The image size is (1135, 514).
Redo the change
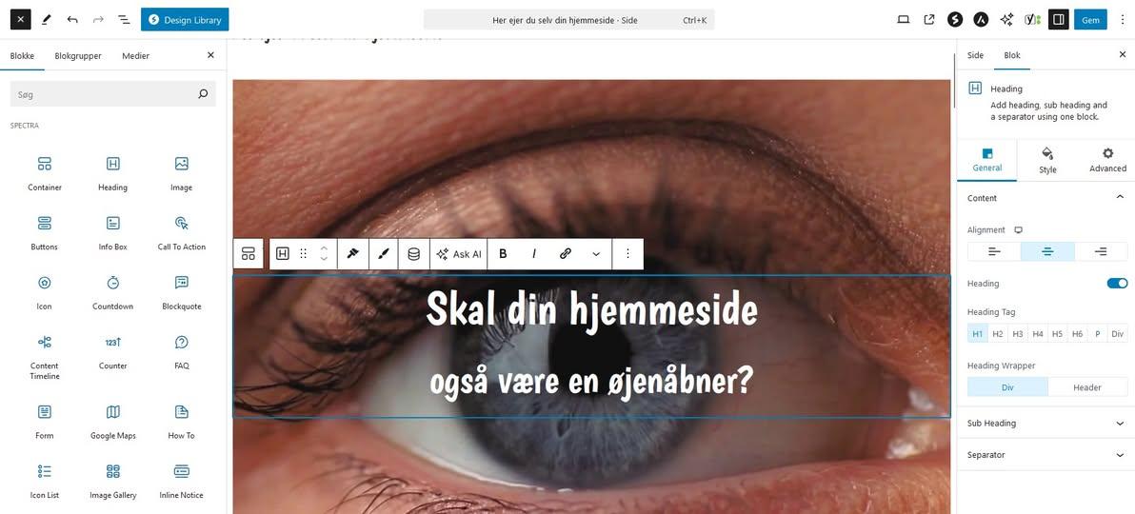(x=98, y=20)
